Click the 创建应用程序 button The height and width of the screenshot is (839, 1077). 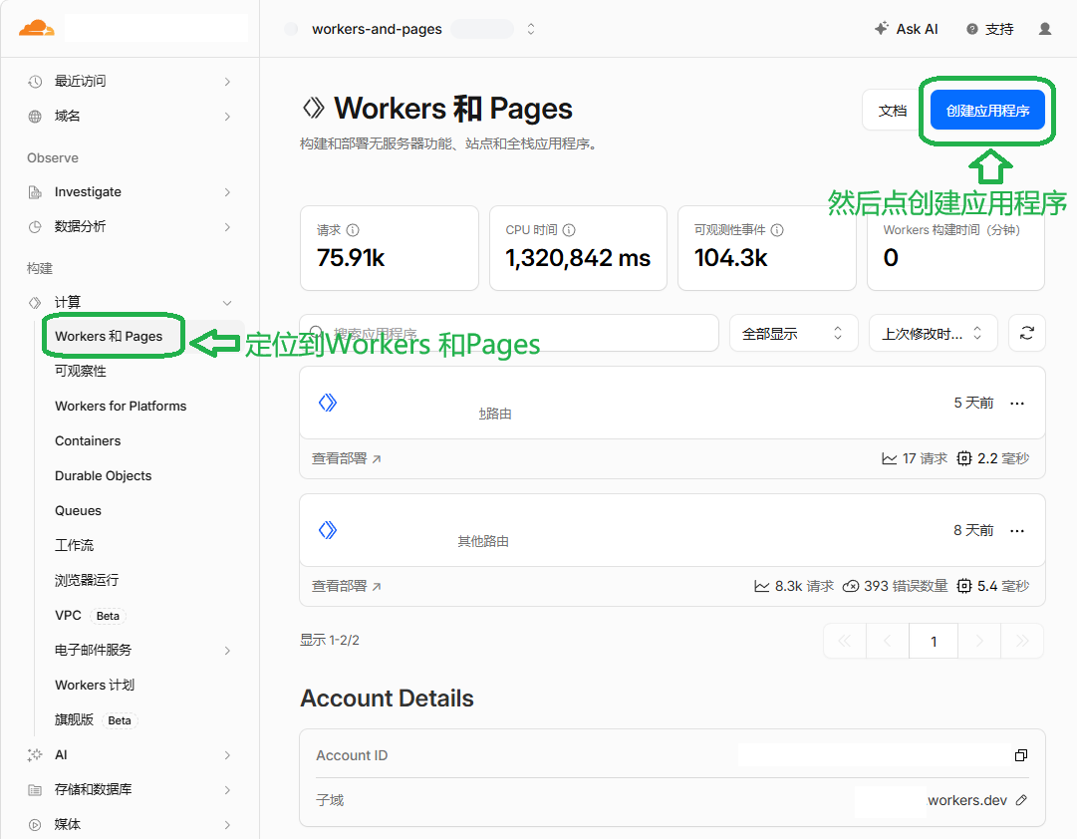987,110
